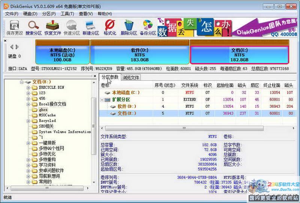Switch to the 浏览文件 tab
Image resolution: width=300 pixels, height=203 pixels.
(131, 78)
